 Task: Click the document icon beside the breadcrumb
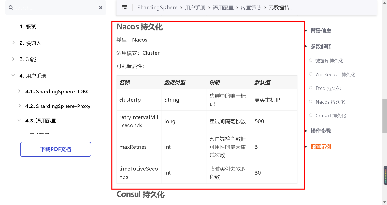pyautogui.click(x=125, y=7)
